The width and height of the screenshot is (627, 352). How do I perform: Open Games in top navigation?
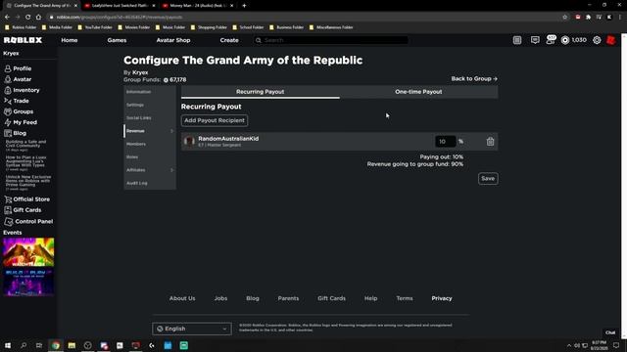[117, 40]
